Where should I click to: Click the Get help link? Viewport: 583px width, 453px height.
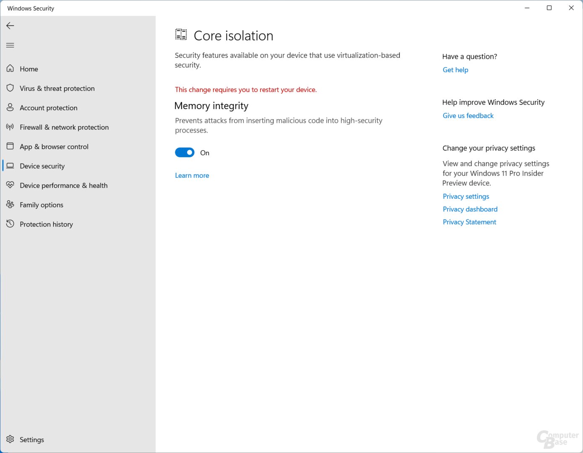455,70
